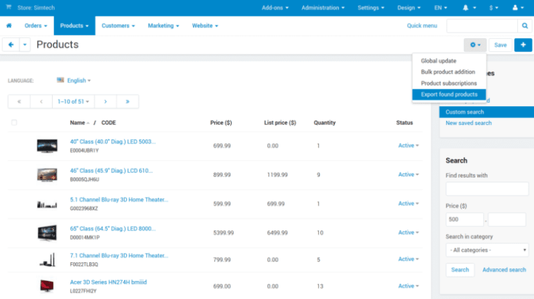Screen dimensions: 534x299
Task: Open the notifications bell menu
Action: tap(467, 8)
